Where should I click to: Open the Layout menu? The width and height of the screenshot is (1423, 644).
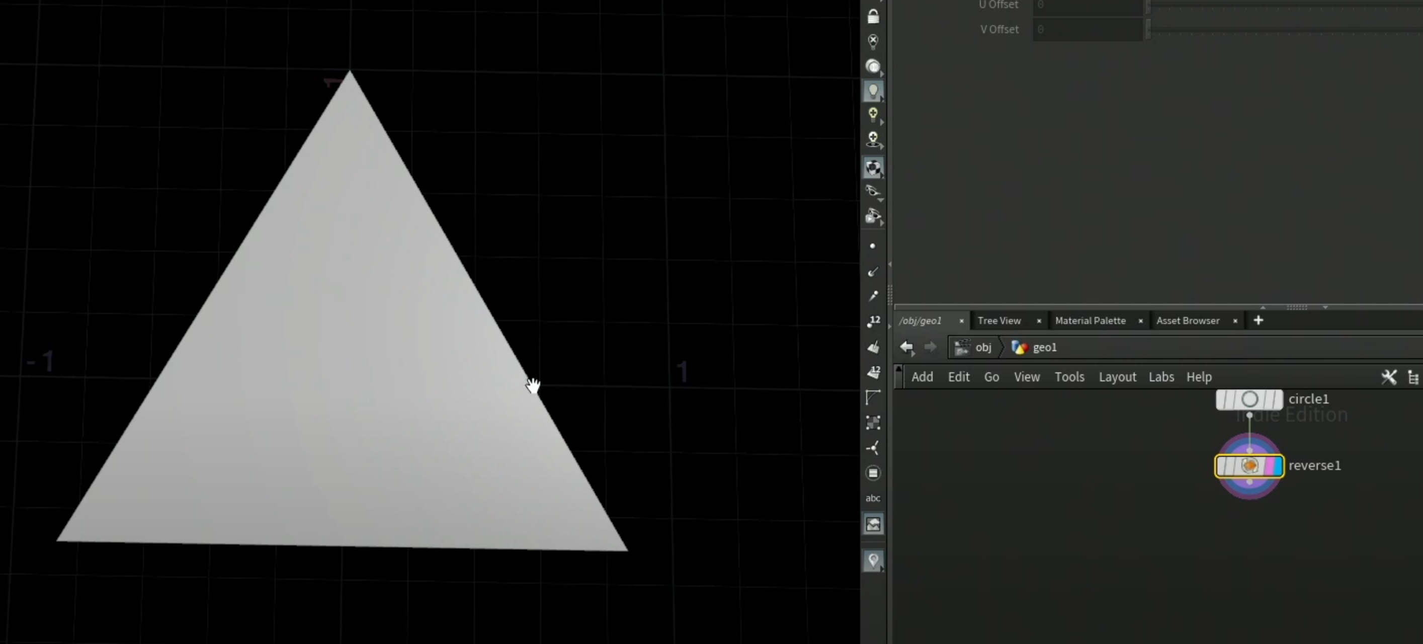click(x=1117, y=377)
